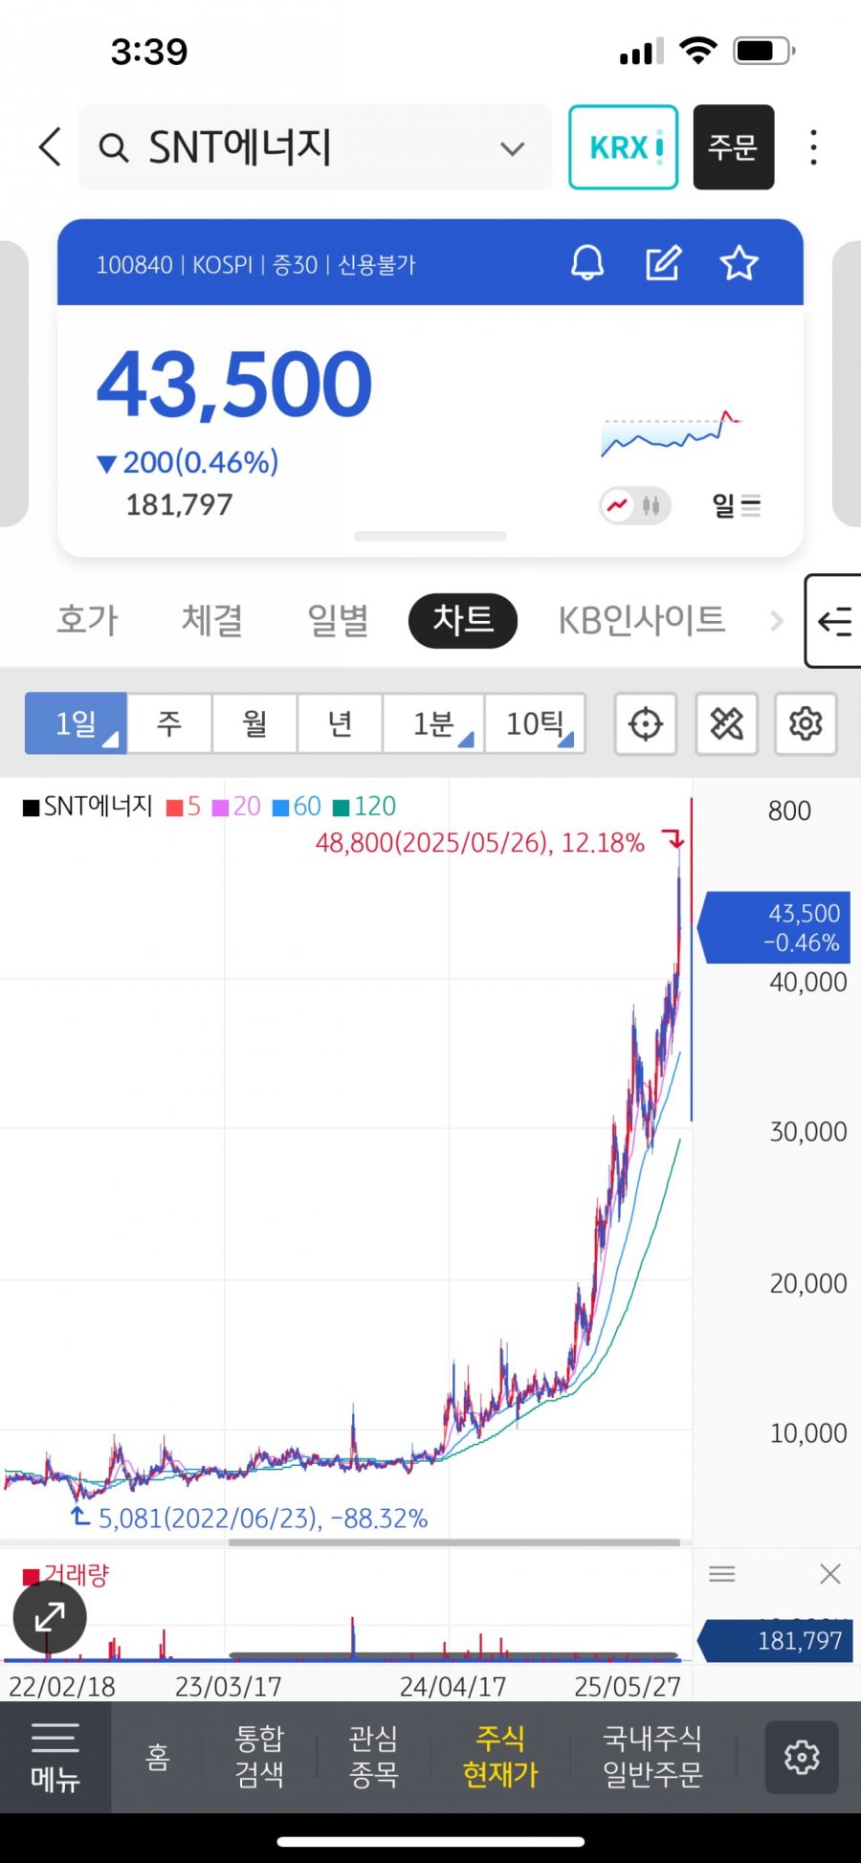The height and width of the screenshot is (1863, 861).
Task: Select the 1일 chart period
Action: tap(76, 723)
